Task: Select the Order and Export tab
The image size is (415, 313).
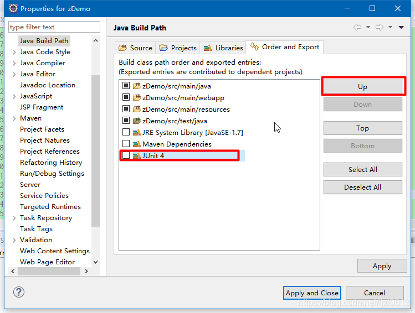Action: (285, 47)
